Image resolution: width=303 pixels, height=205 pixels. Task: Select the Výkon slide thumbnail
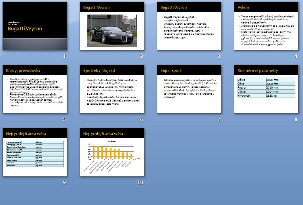tap(266, 26)
